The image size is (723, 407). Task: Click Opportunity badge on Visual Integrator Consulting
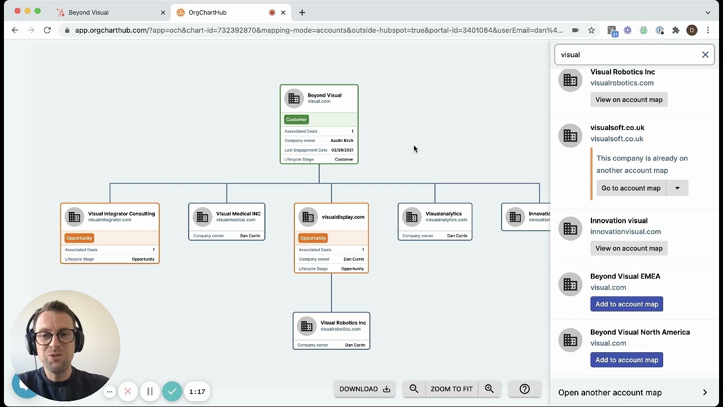79,238
